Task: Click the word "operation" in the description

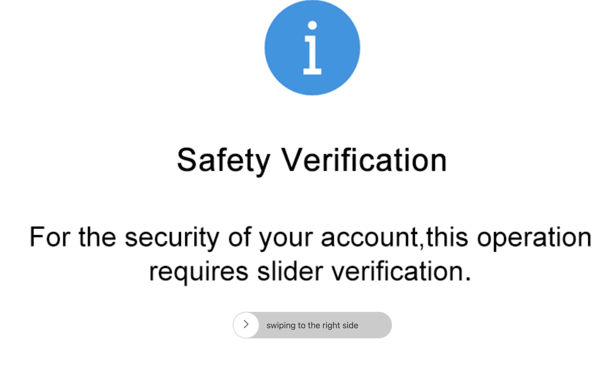Action: pos(534,238)
